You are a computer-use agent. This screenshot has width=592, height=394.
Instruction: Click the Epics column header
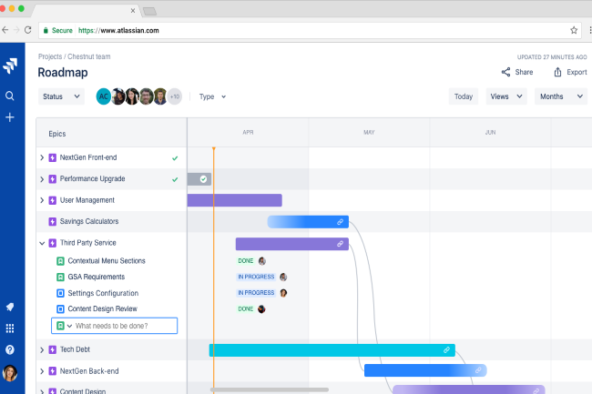click(57, 134)
